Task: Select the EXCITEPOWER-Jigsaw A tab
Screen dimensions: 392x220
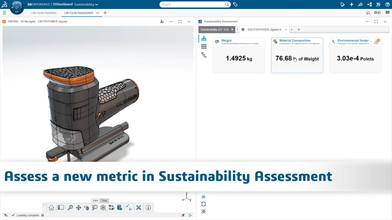Action: [264, 29]
